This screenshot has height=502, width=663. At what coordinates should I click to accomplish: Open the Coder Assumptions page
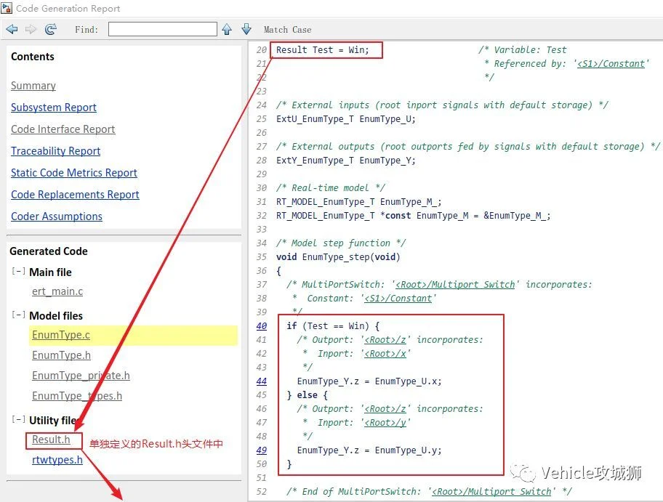click(x=57, y=216)
